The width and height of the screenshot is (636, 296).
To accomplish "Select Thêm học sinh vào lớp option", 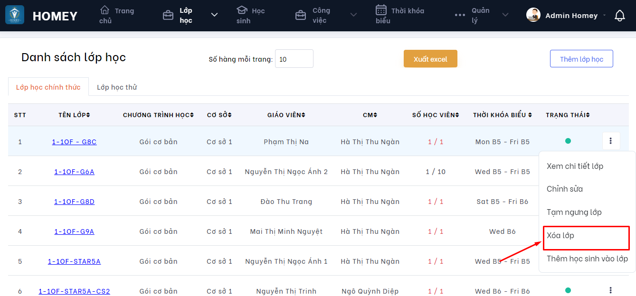I will 587,259.
